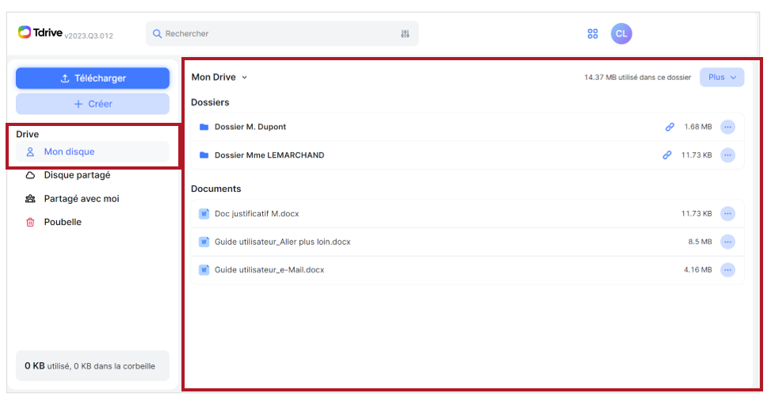Screen dimensions: 771x397
Task: Focus the Rechercher search field
Action: coord(282,33)
